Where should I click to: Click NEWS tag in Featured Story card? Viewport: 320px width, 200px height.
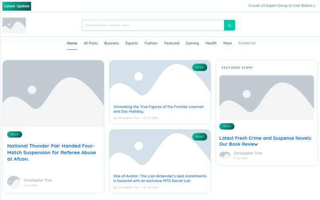tap(227, 126)
